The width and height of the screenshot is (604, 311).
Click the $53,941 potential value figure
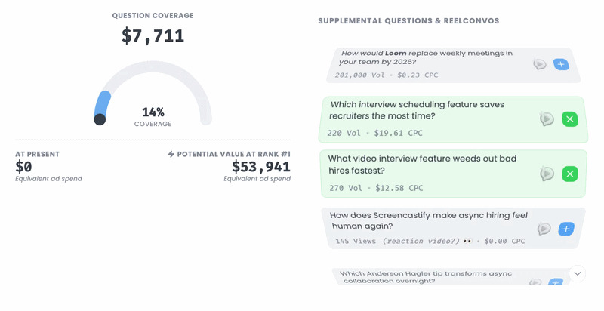261,167
